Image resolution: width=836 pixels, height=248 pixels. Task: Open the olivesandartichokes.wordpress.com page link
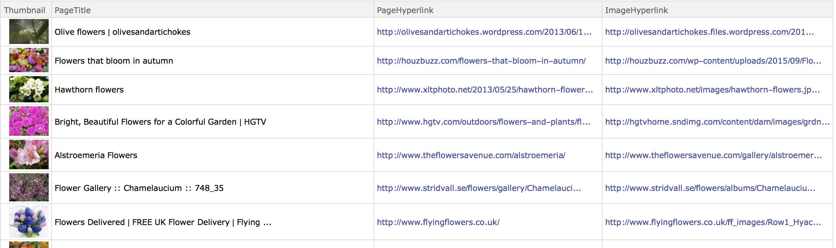pyautogui.click(x=484, y=32)
